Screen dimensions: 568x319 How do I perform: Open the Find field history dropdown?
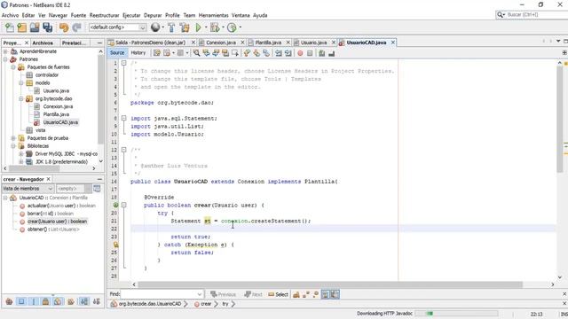(x=199, y=294)
